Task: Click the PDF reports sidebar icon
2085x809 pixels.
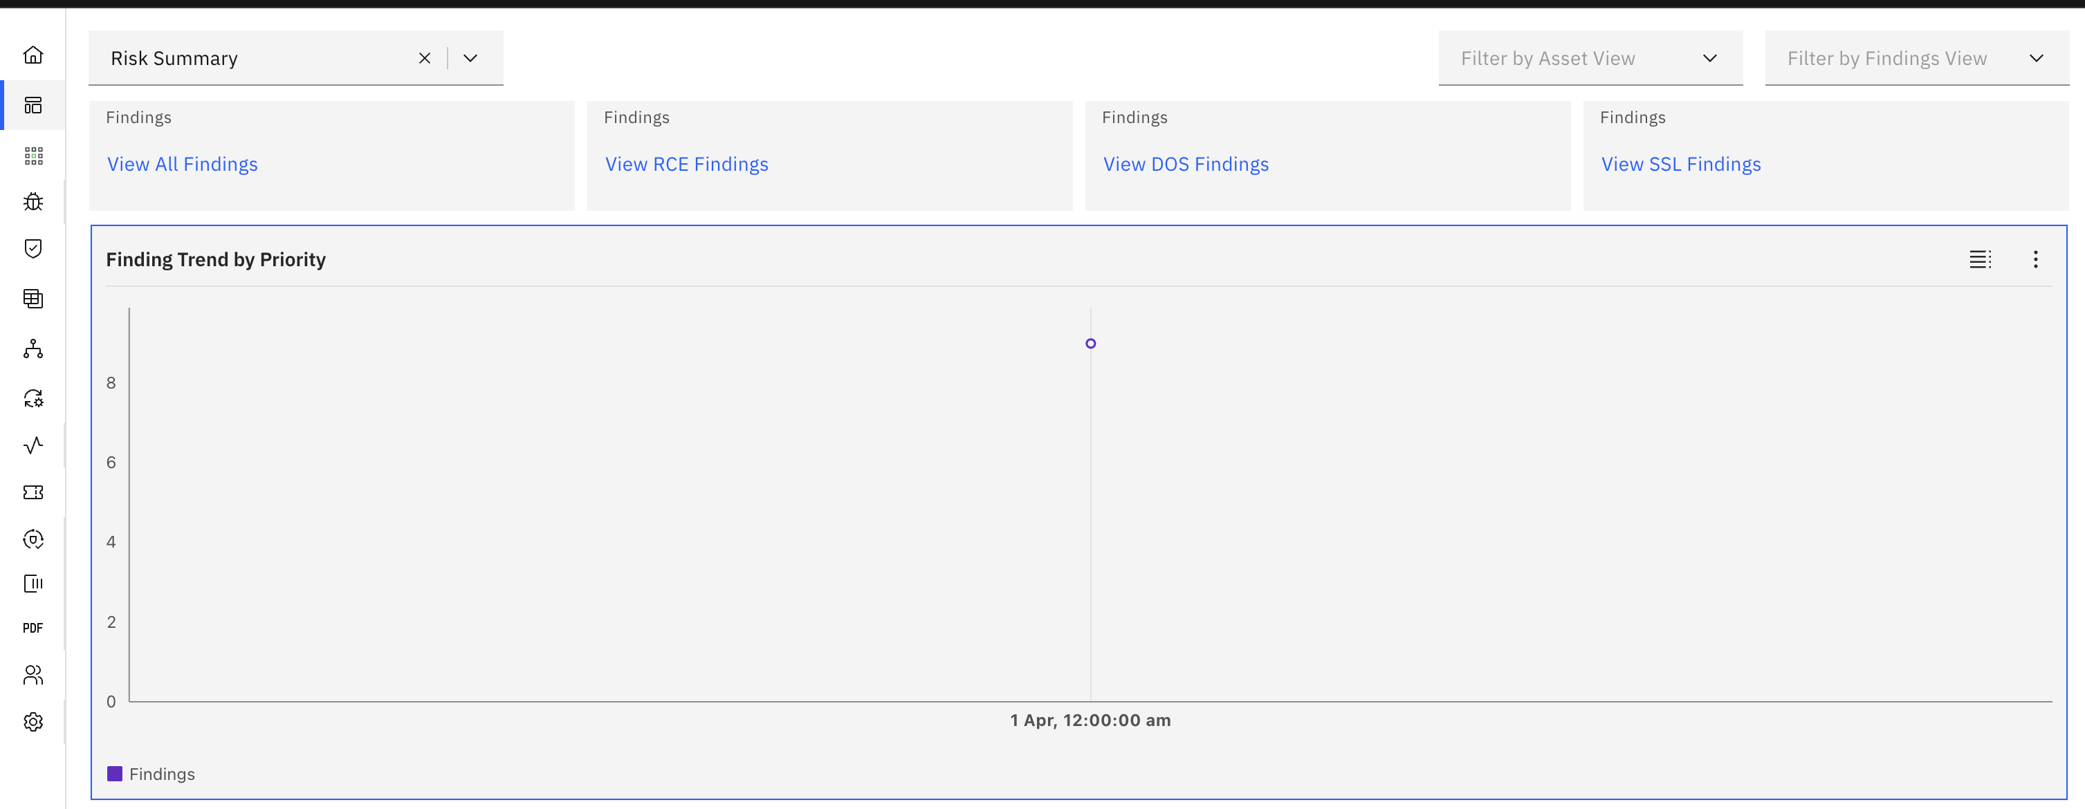Action: (x=33, y=628)
